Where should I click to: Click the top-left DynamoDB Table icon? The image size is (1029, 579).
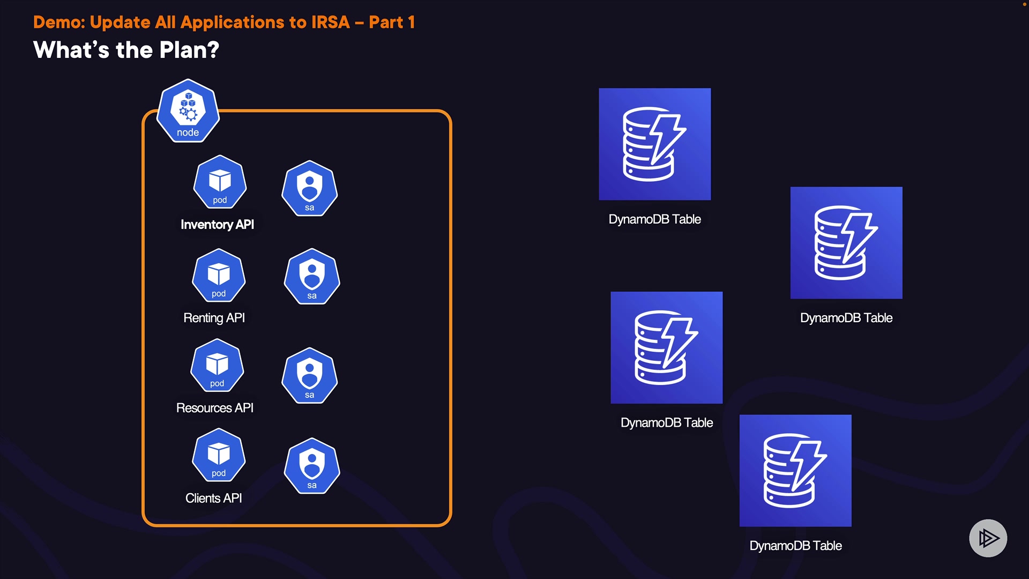[x=654, y=144]
